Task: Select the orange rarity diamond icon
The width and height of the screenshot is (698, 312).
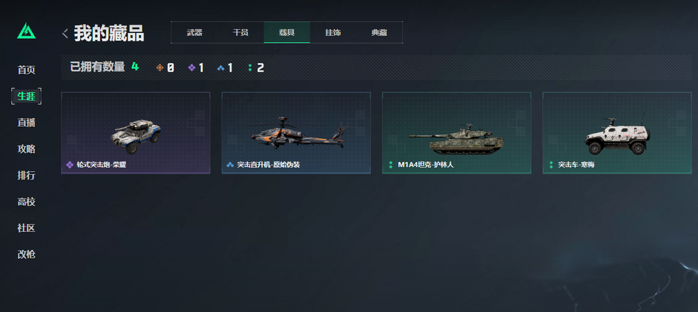Action: (160, 68)
